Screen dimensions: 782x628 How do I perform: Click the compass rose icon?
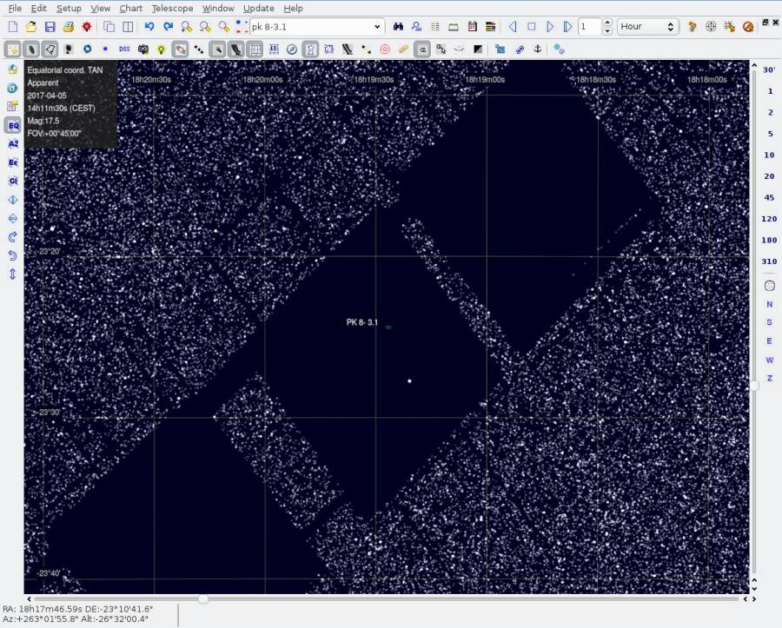292,50
